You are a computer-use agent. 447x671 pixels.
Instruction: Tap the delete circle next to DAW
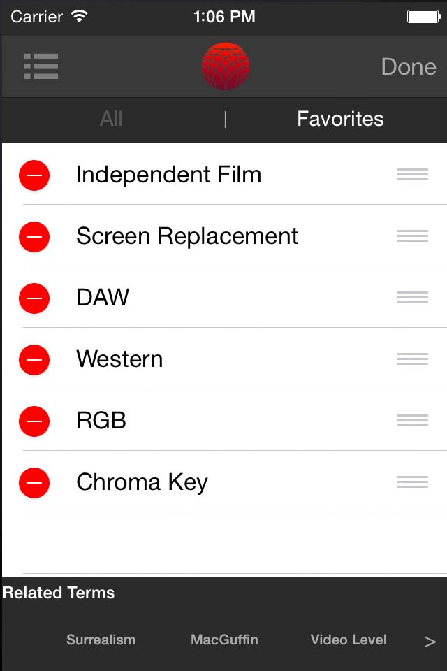(x=34, y=298)
